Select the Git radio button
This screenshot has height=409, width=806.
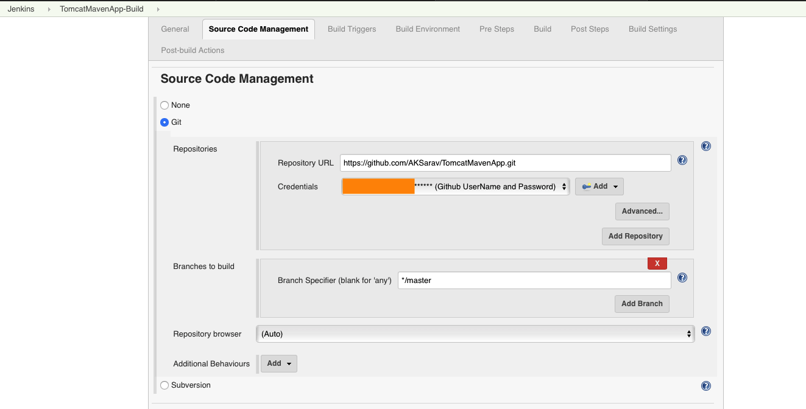pos(164,122)
